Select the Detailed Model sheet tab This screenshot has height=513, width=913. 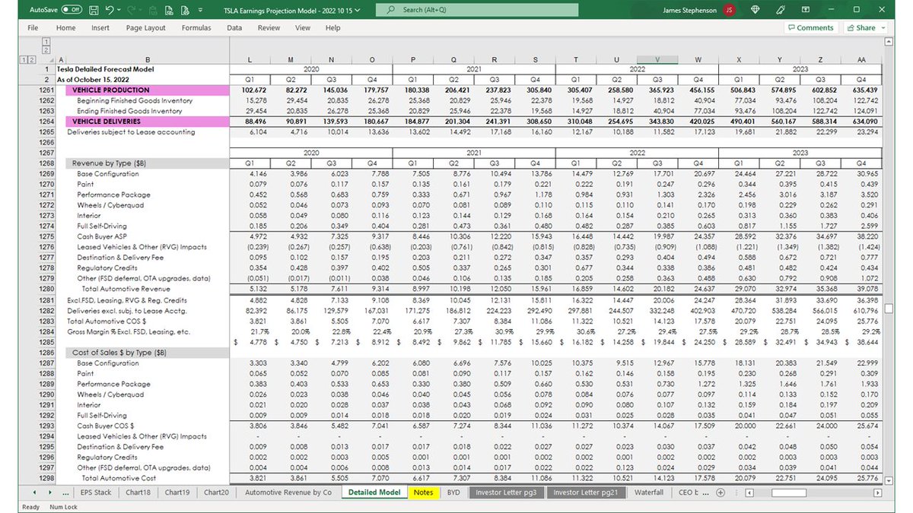(x=374, y=492)
